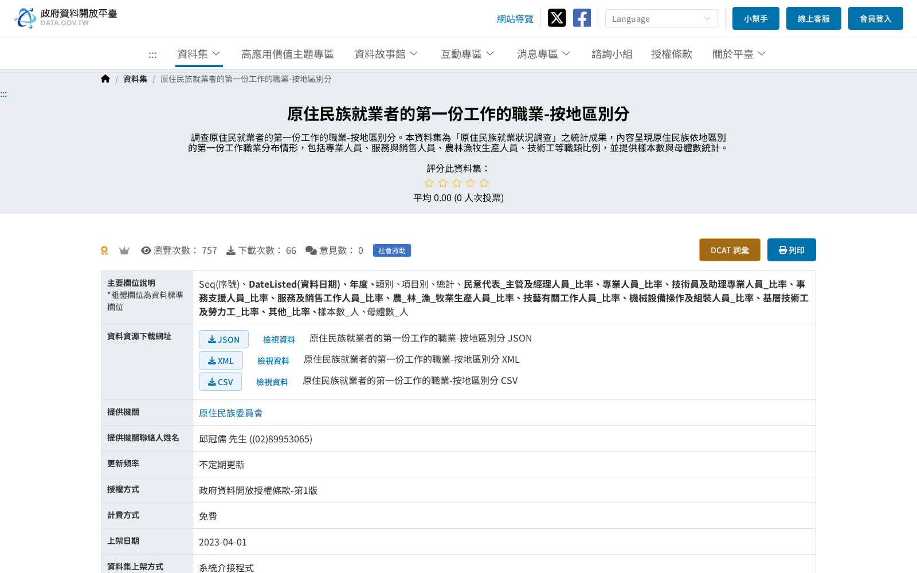
Task: Click the eye icon for 瀏覽次數
Action: tap(146, 250)
